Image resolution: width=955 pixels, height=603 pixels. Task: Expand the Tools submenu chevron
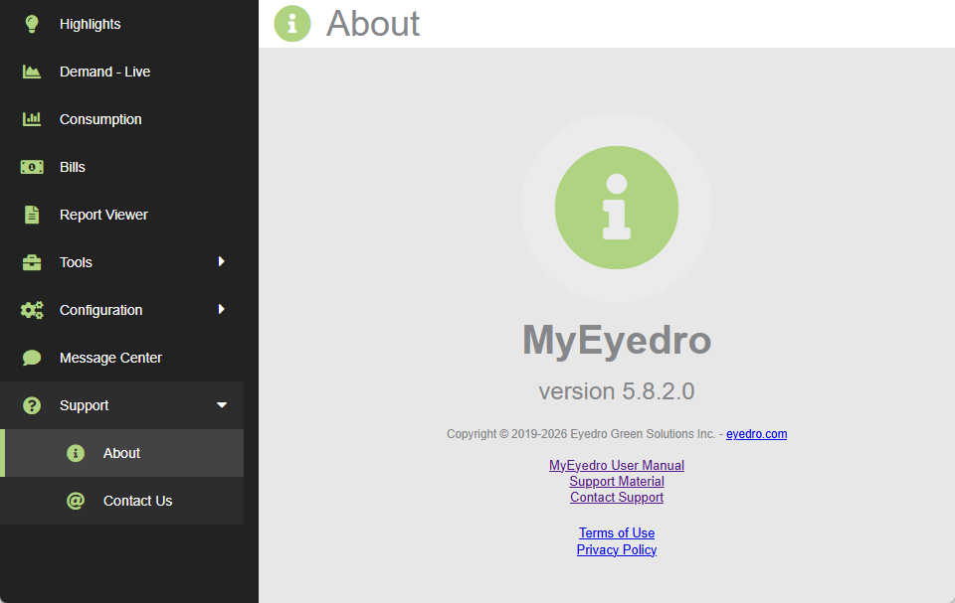[x=223, y=262]
